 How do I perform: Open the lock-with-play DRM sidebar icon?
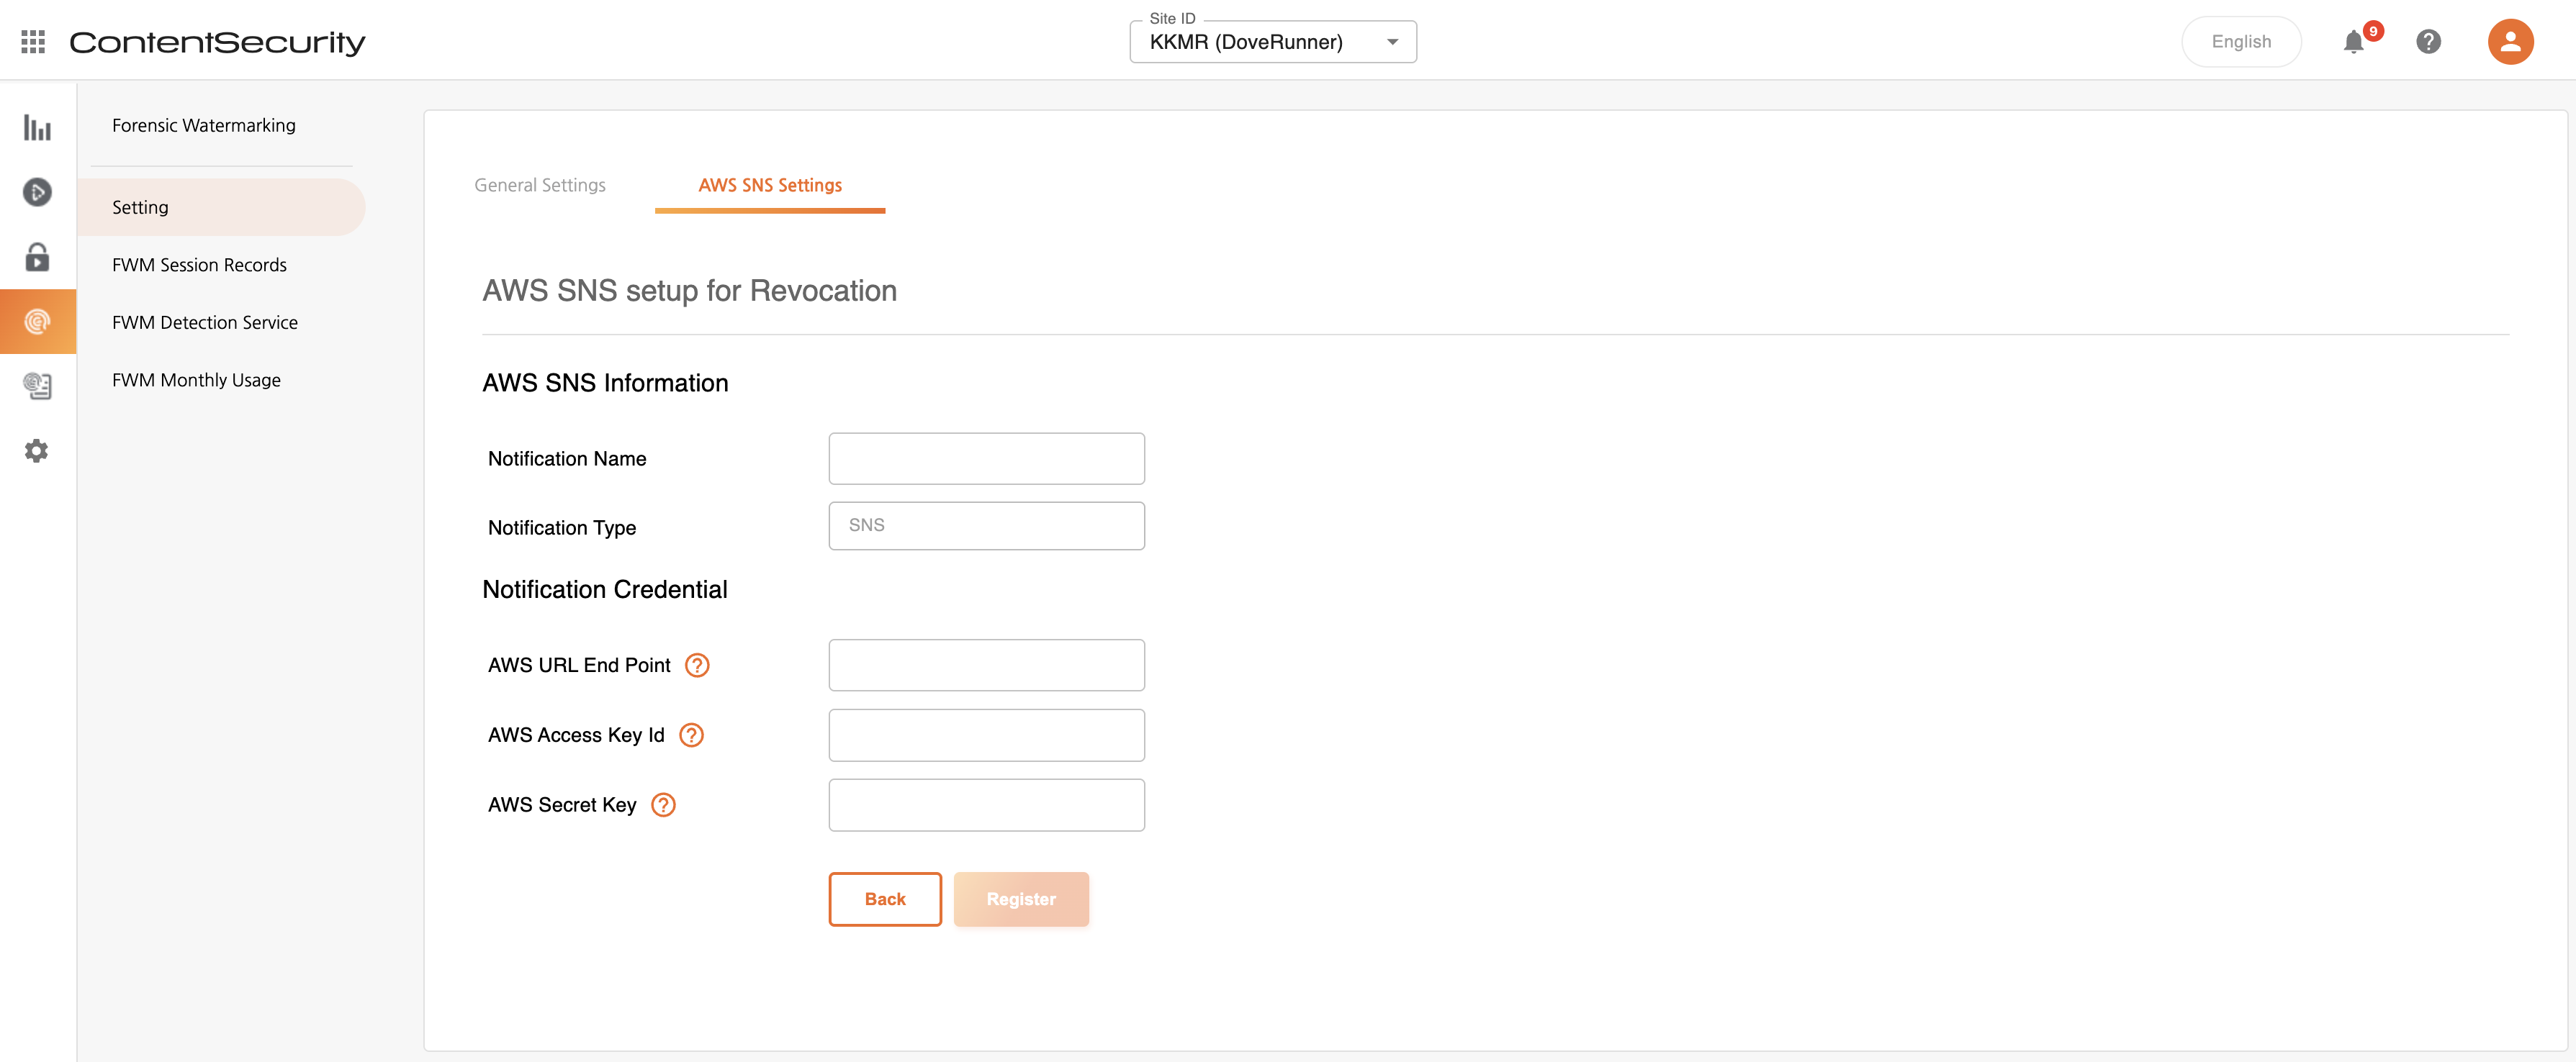click(x=37, y=258)
